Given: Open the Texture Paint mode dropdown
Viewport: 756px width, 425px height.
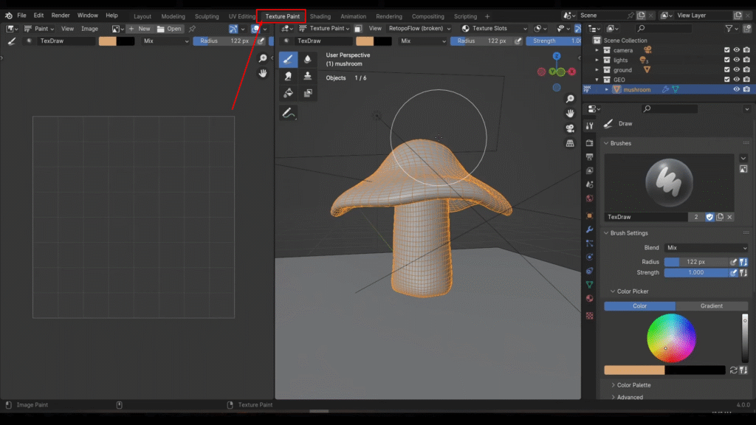Looking at the screenshot, I should coord(325,29).
